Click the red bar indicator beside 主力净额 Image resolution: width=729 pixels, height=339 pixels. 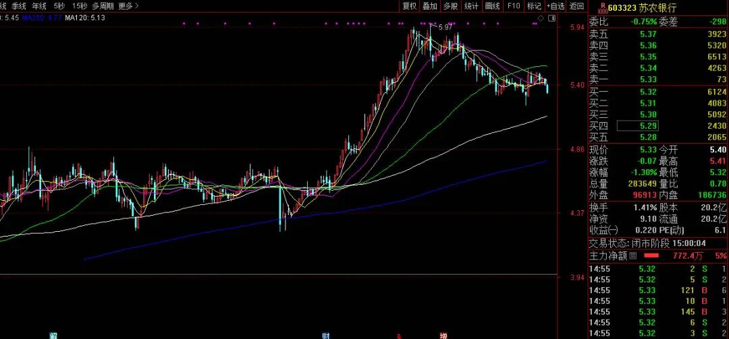tap(651, 256)
